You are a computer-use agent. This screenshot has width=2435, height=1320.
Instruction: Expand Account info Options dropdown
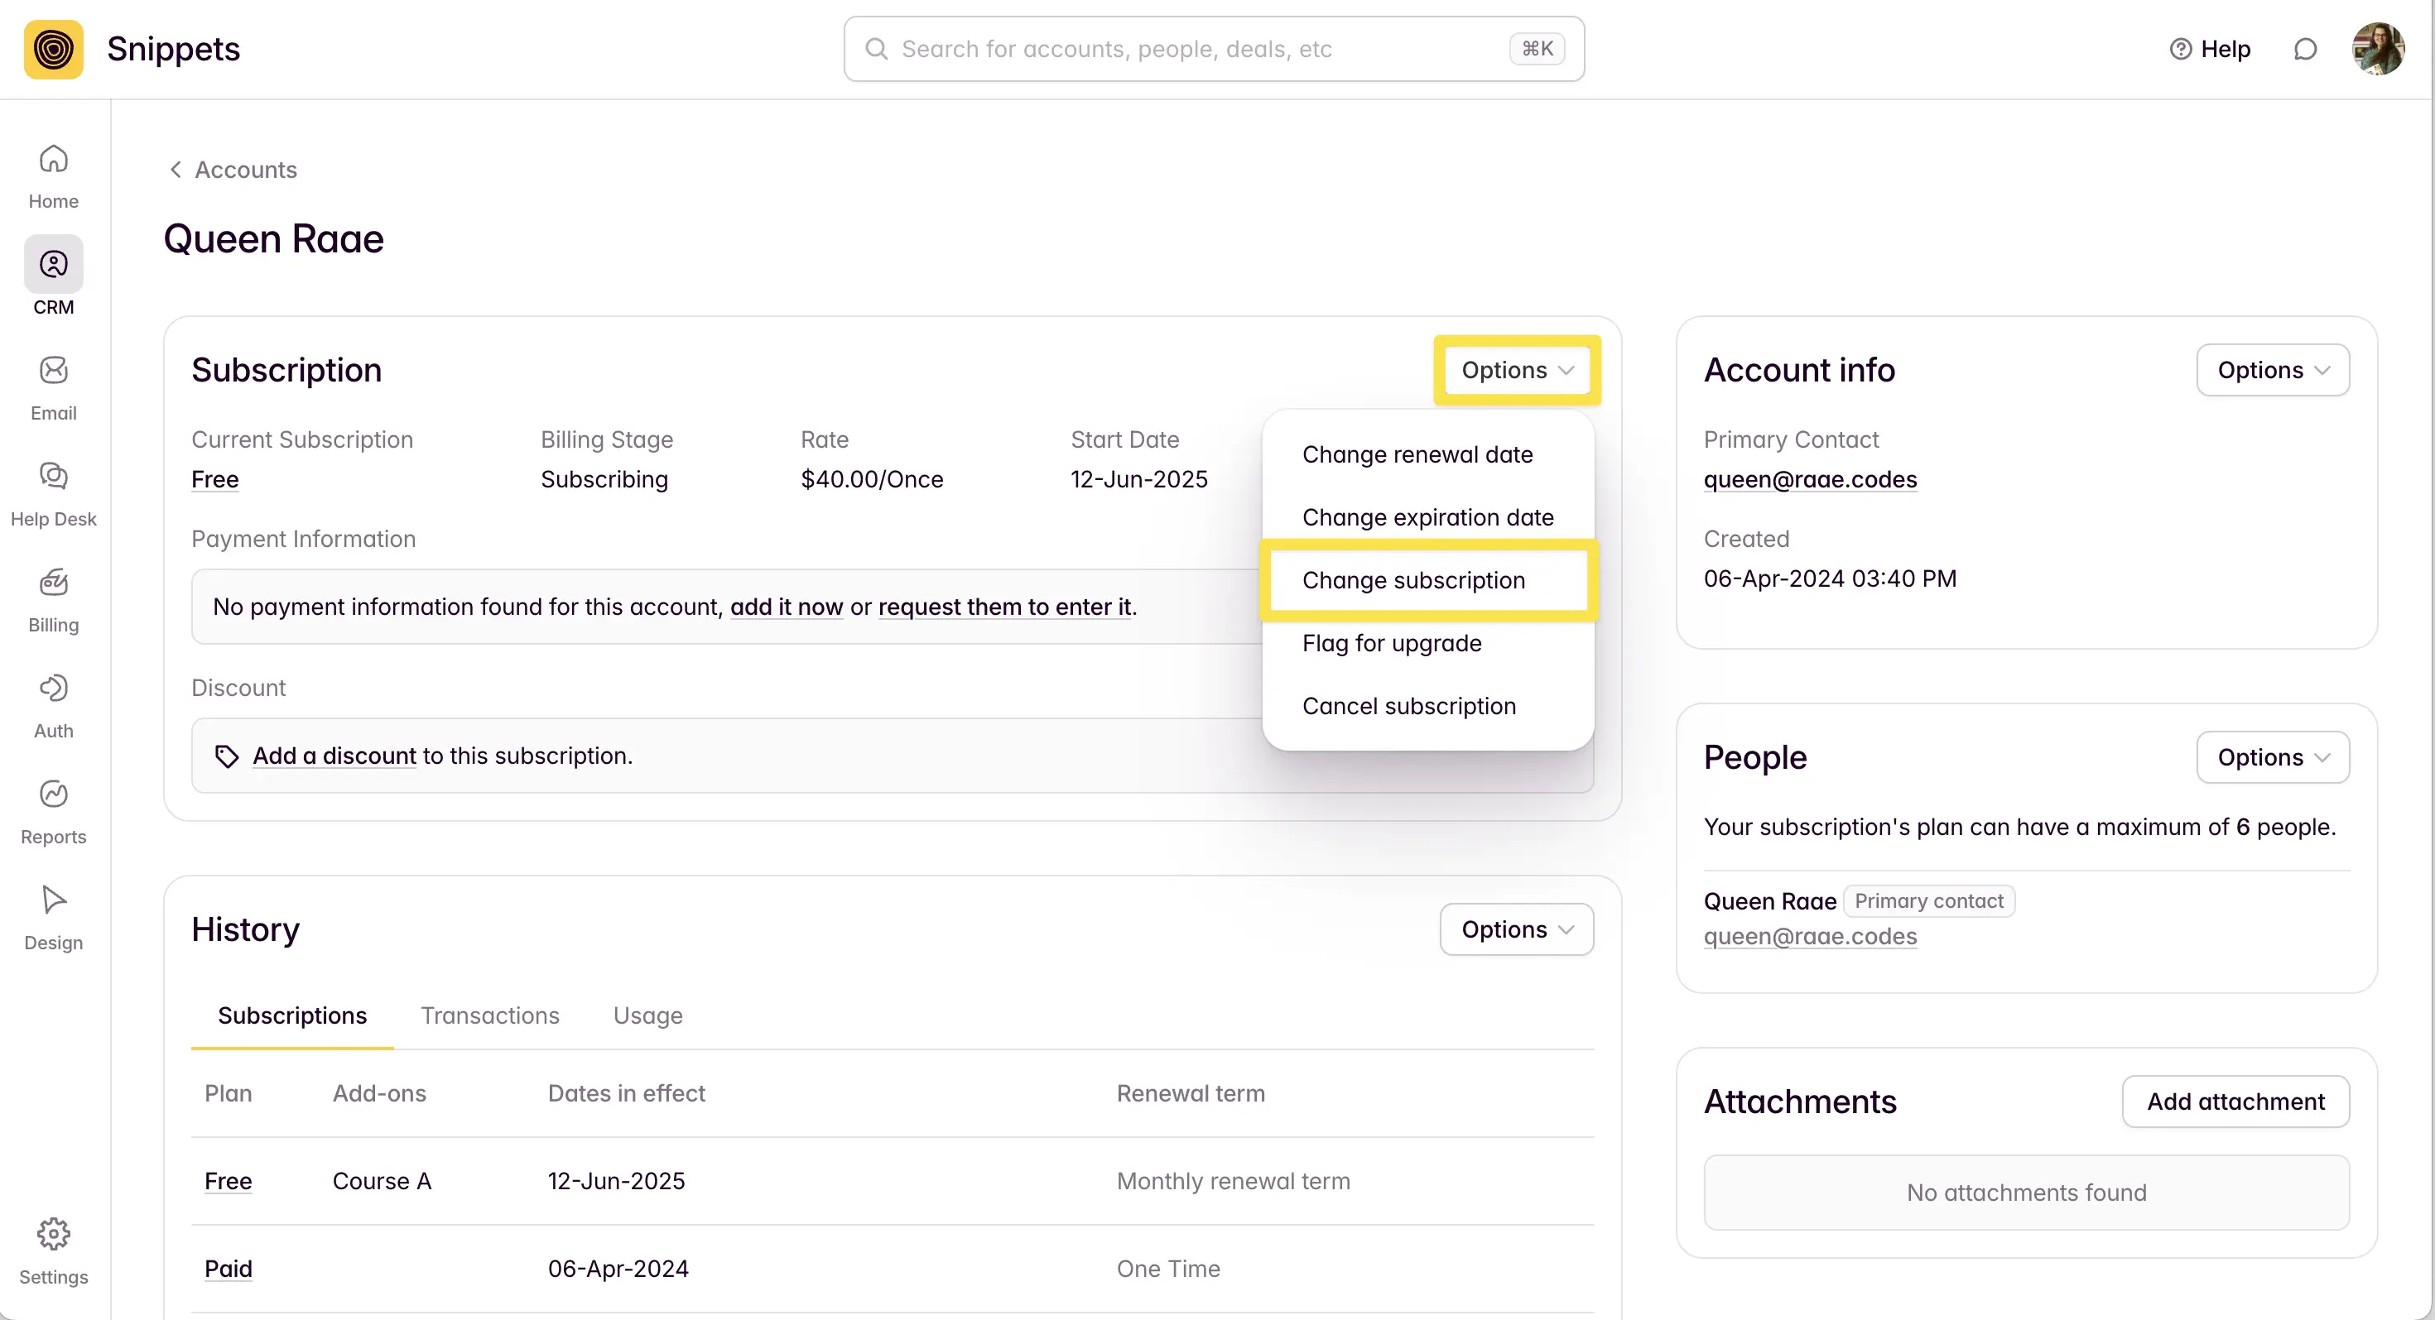[x=2273, y=371]
